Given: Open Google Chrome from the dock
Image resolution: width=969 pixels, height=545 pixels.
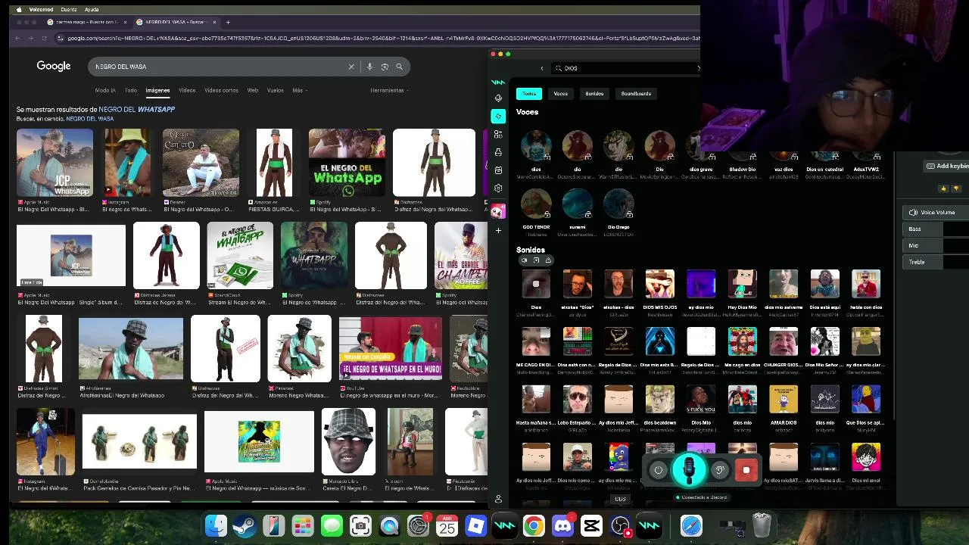Looking at the screenshot, I should tap(534, 525).
